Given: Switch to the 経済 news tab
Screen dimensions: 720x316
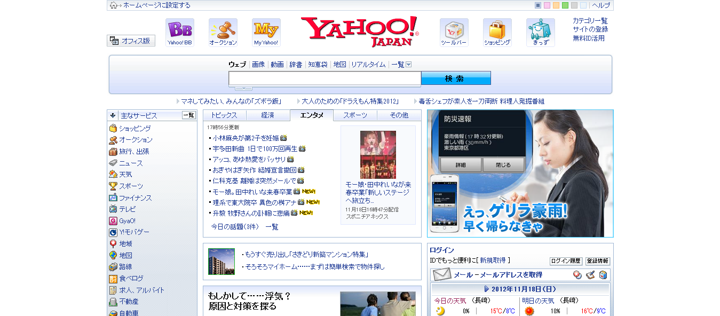Looking at the screenshot, I should [268, 115].
